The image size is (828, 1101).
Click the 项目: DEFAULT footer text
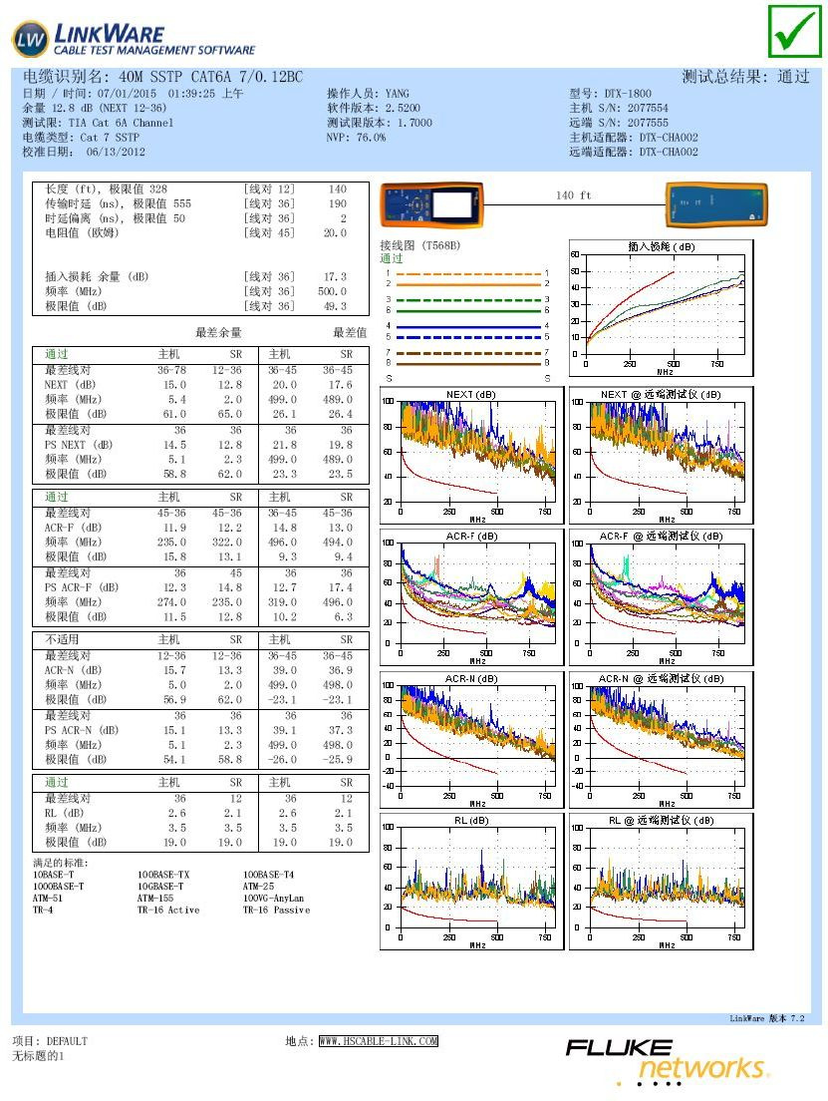pos(50,1040)
